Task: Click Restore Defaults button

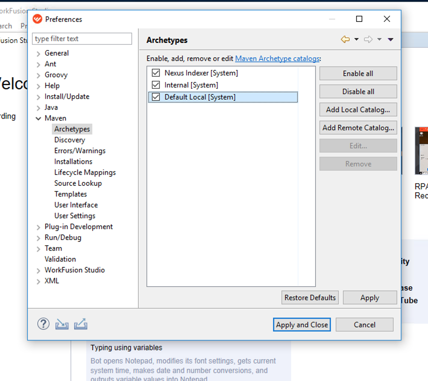Action: pyautogui.click(x=310, y=298)
